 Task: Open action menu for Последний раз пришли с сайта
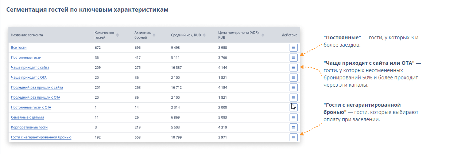point(294,87)
